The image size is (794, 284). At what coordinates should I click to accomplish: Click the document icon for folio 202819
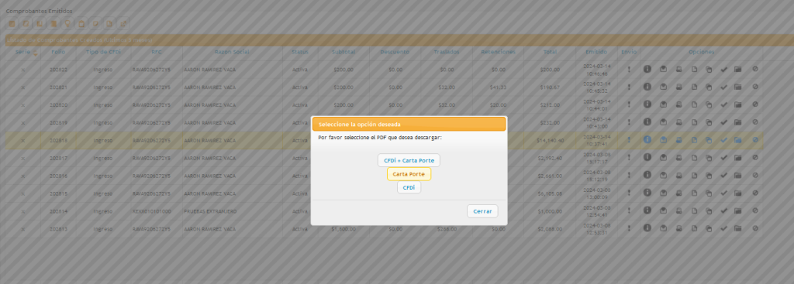[x=695, y=122]
